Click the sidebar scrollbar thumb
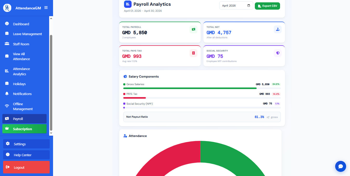Image resolution: width=350 pixels, height=176 pixels. tap(51, 83)
